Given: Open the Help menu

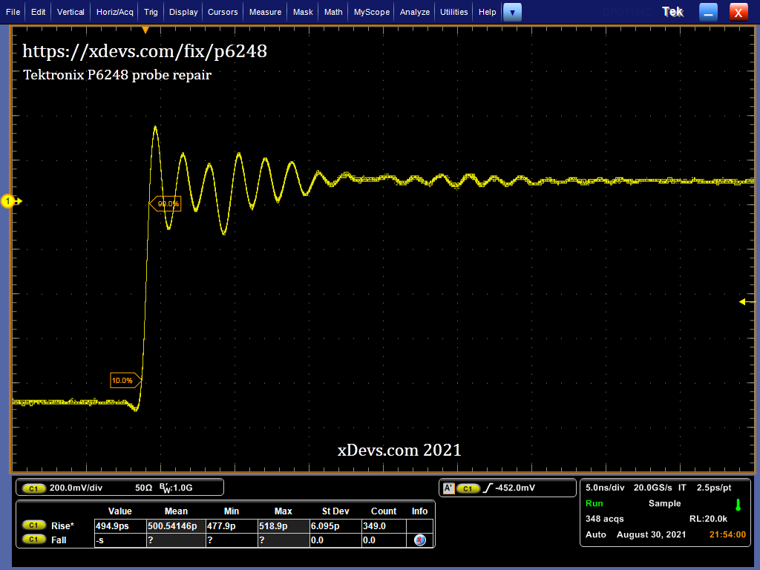Looking at the screenshot, I should (488, 12).
